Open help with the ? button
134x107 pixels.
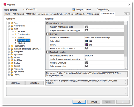(x=123, y=102)
